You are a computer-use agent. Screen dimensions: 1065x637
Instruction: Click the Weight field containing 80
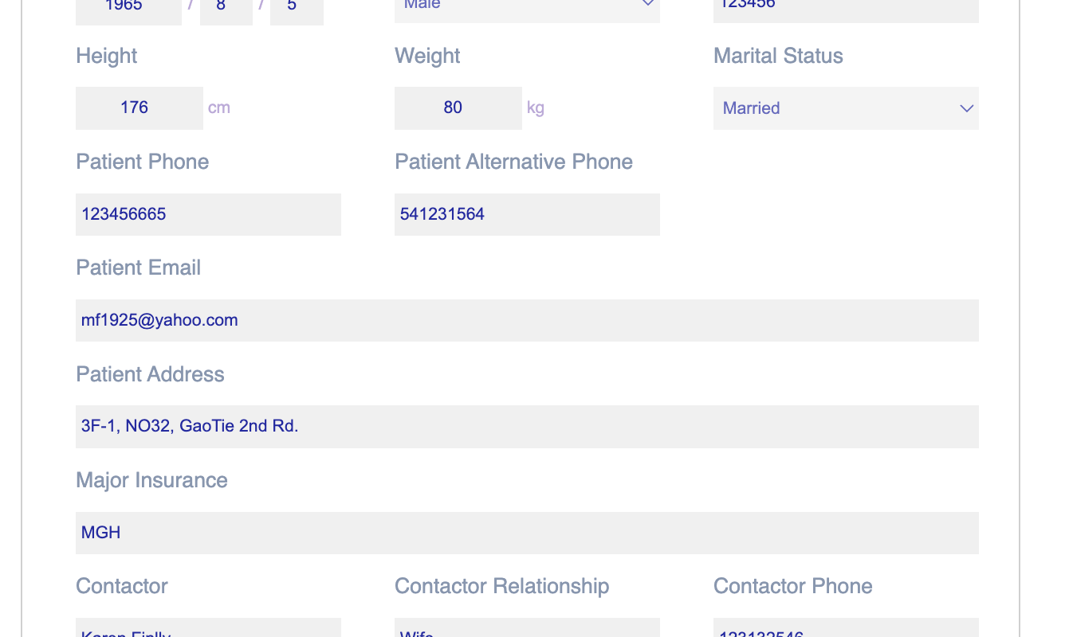(458, 107)
